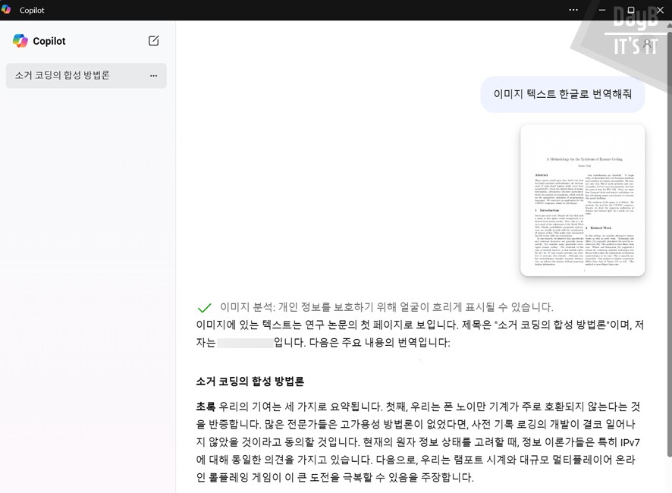Open the attached research paper thumbnail
Screen dimensions: 672x493
(x=582, y=200)
